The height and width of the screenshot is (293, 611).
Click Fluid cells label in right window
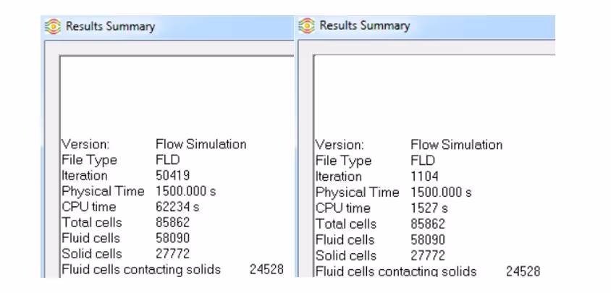tap(345, 239)
